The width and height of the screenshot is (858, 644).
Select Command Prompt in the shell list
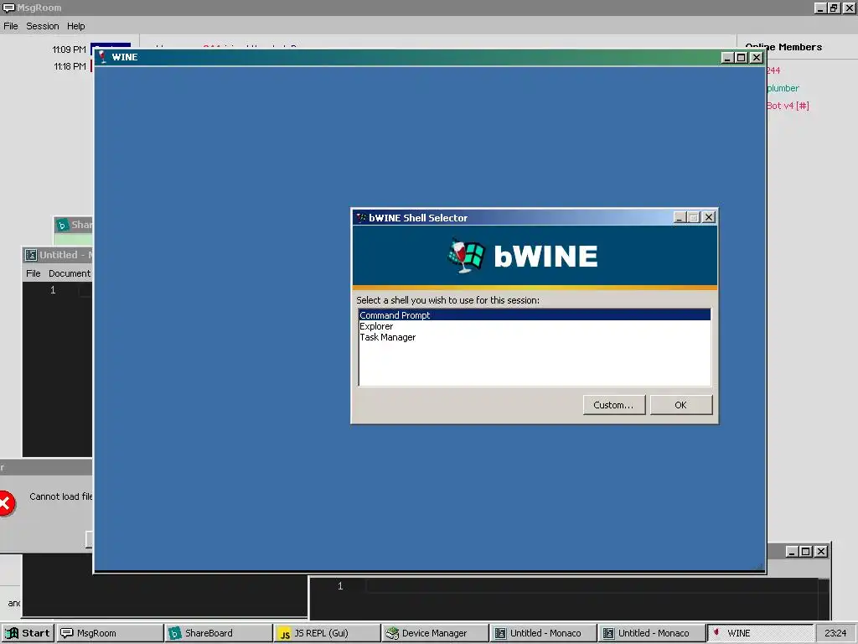click(x=535, y=315)
